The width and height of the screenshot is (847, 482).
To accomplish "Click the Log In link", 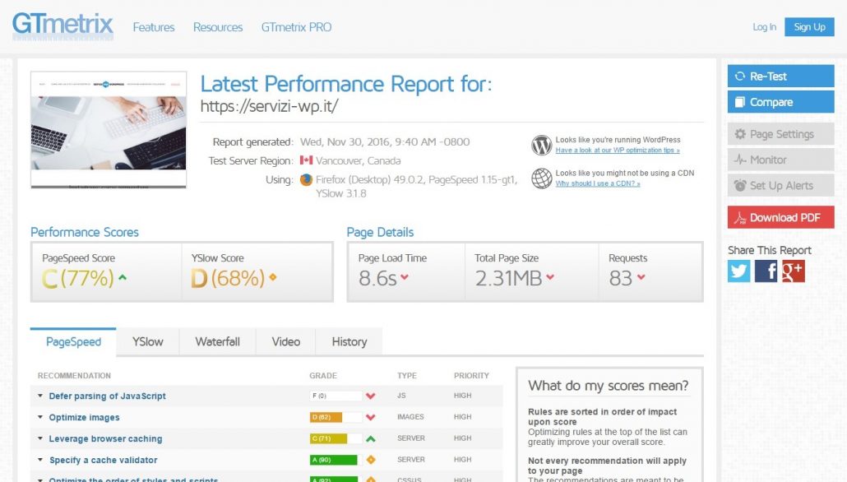I will pos(764,27).
